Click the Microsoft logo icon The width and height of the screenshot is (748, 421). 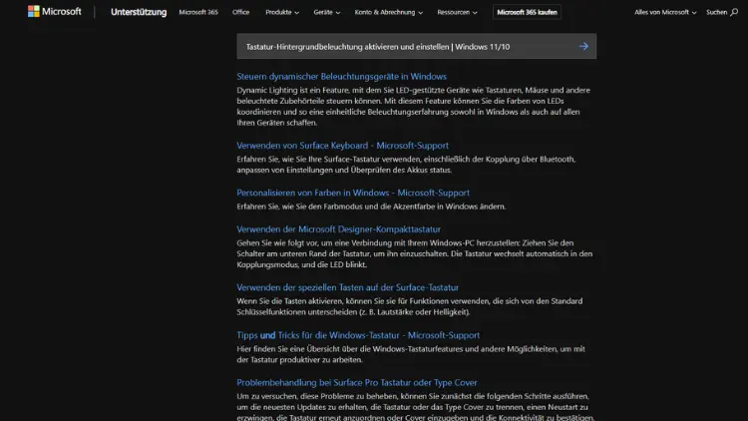pos(33,11)
